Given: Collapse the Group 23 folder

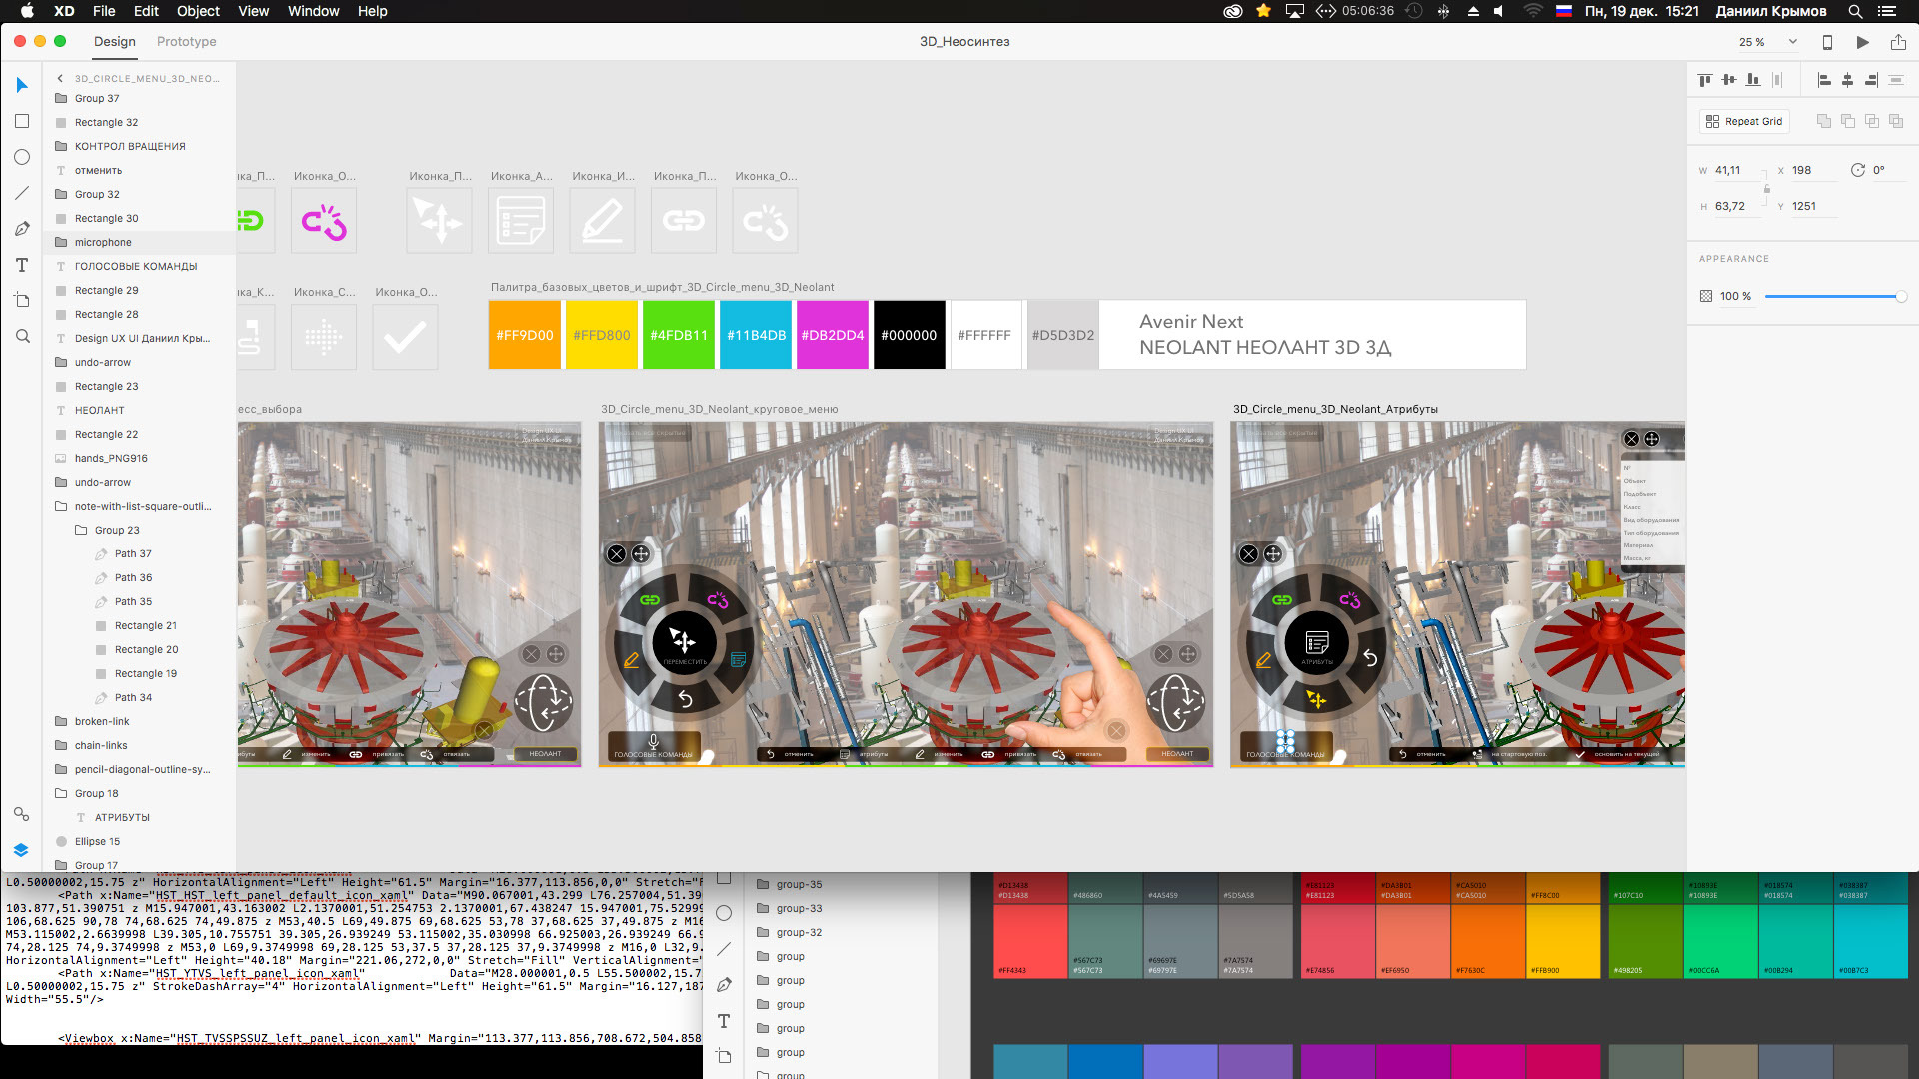Looking at the screenshot, I should (x=81, y=530).
